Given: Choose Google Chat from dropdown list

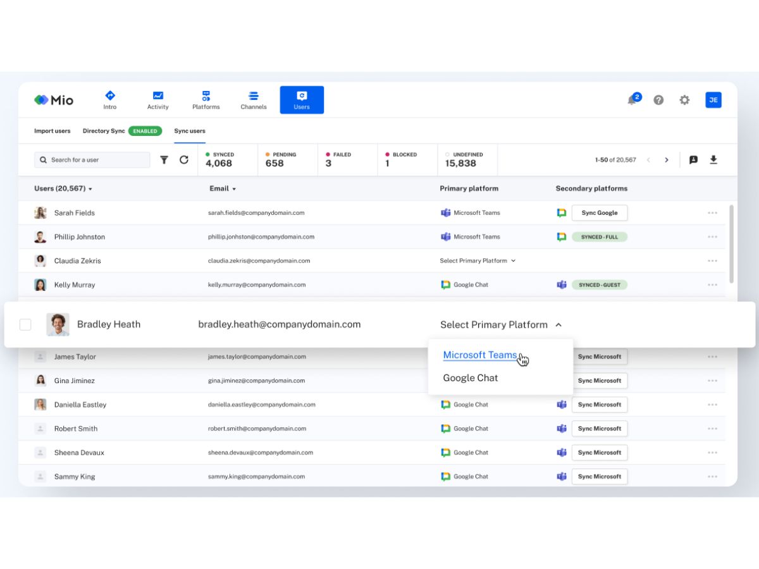Looking at the screenshot, I should point(471,377).
